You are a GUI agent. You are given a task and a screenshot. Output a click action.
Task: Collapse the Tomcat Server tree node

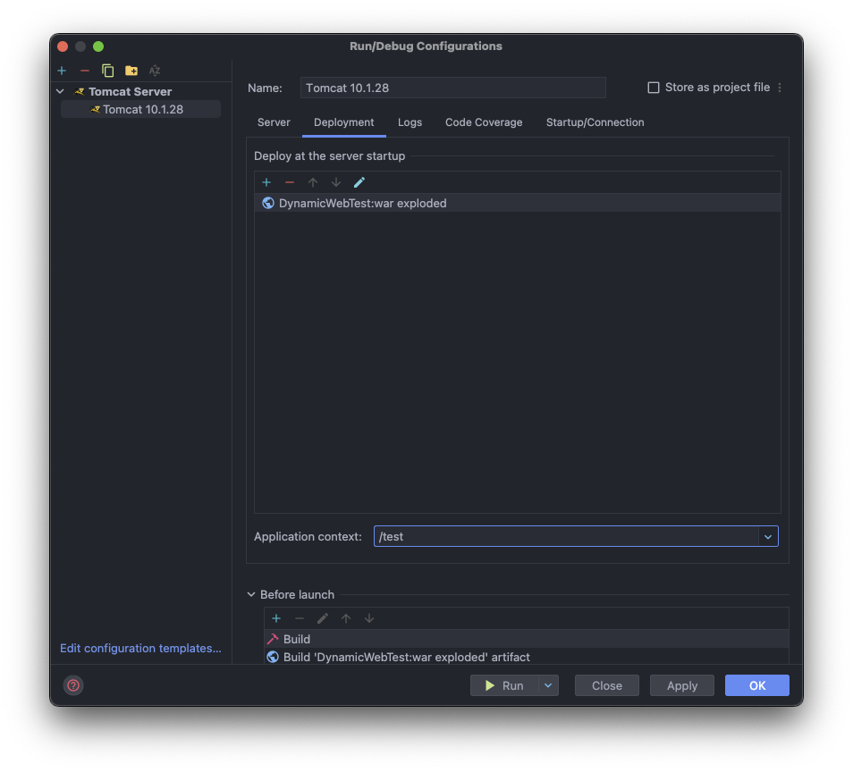coord(61,91)
